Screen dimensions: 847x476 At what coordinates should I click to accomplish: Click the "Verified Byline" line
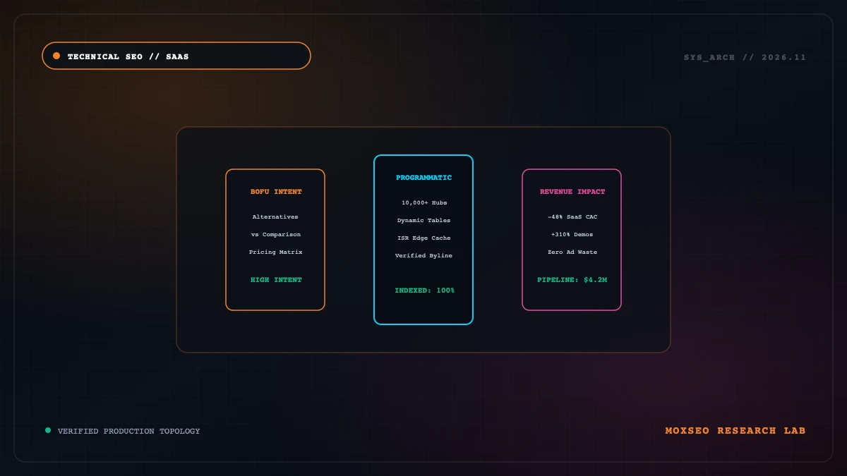pyautogui.click(x=423, y=255)
